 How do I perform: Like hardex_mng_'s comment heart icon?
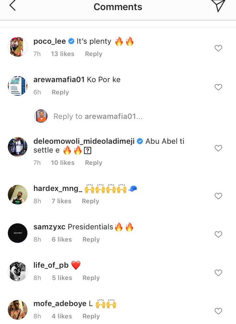click(x=218, y=196)
